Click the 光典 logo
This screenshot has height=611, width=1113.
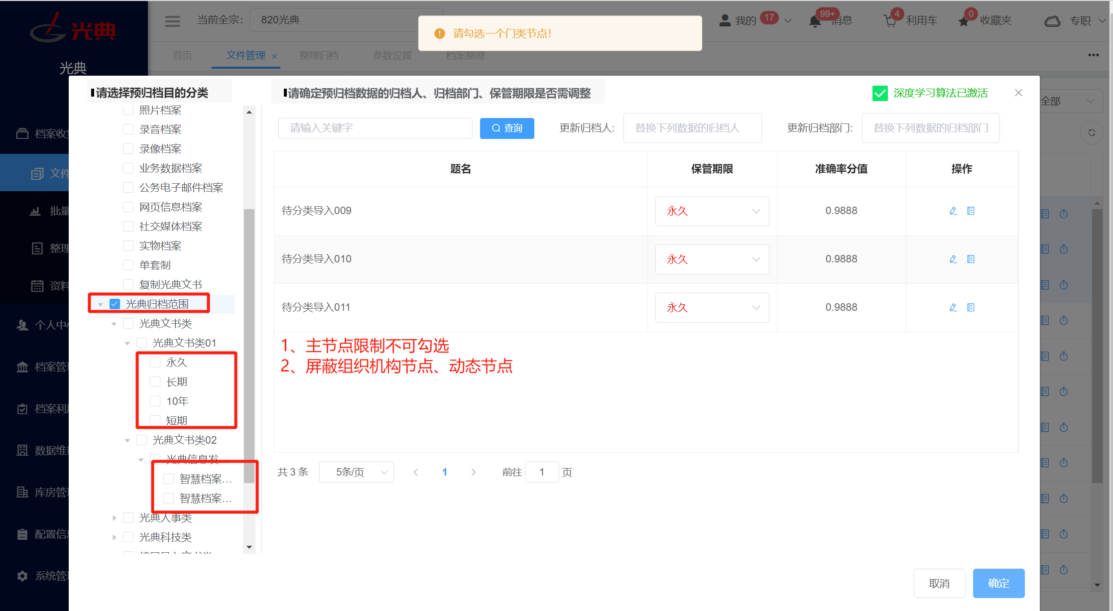73,29
